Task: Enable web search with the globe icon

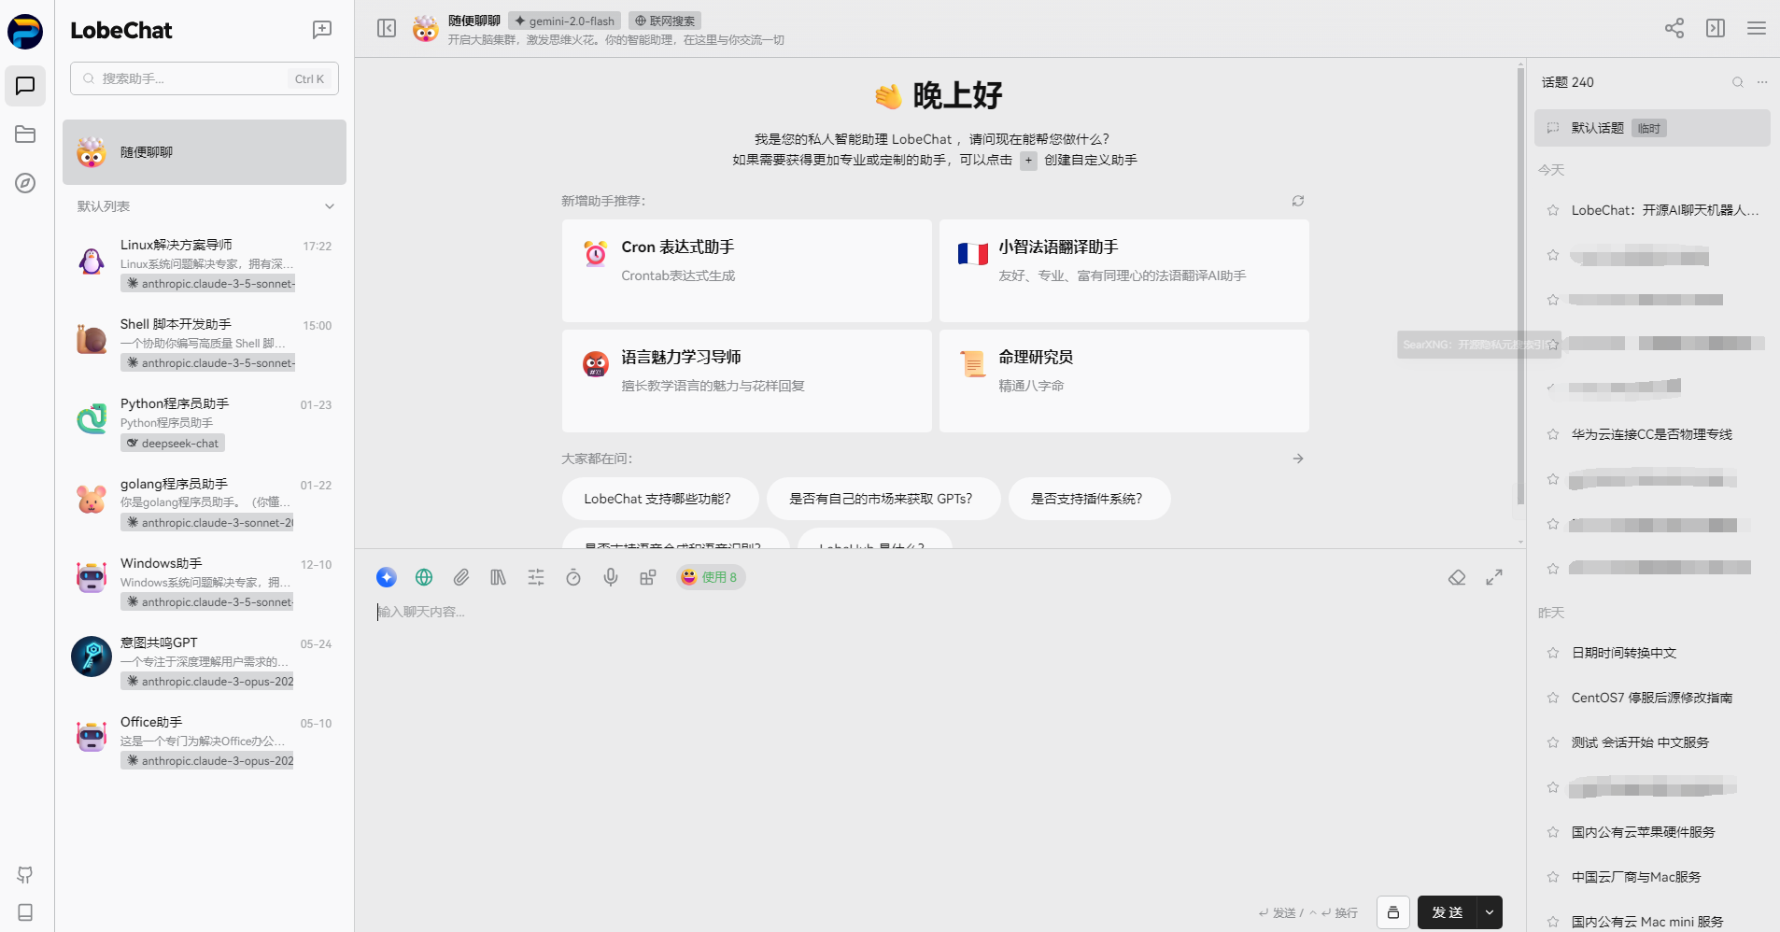Action: tap(424, 577)
